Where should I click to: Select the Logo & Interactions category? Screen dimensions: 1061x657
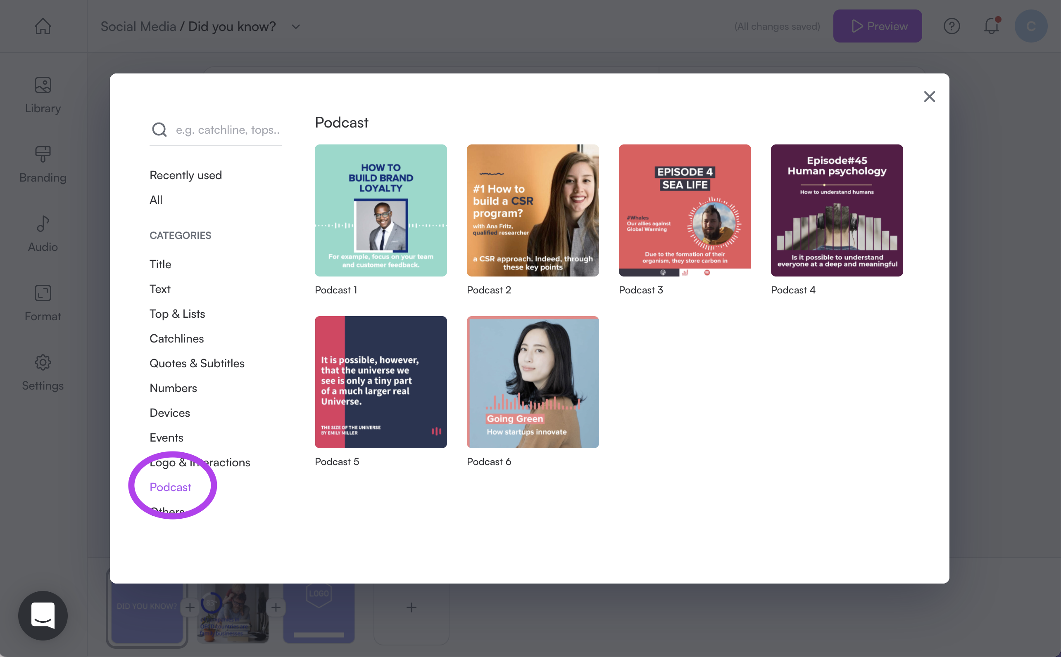coord(200,462)
